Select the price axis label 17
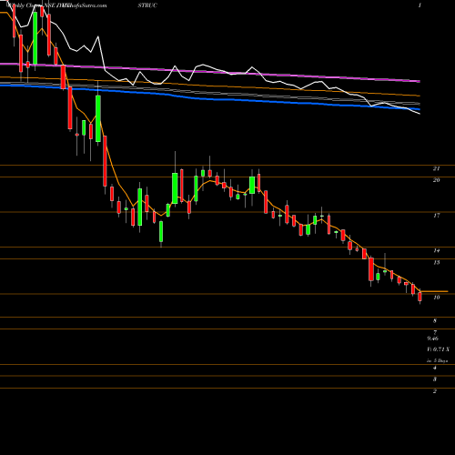 click(437, 216)
